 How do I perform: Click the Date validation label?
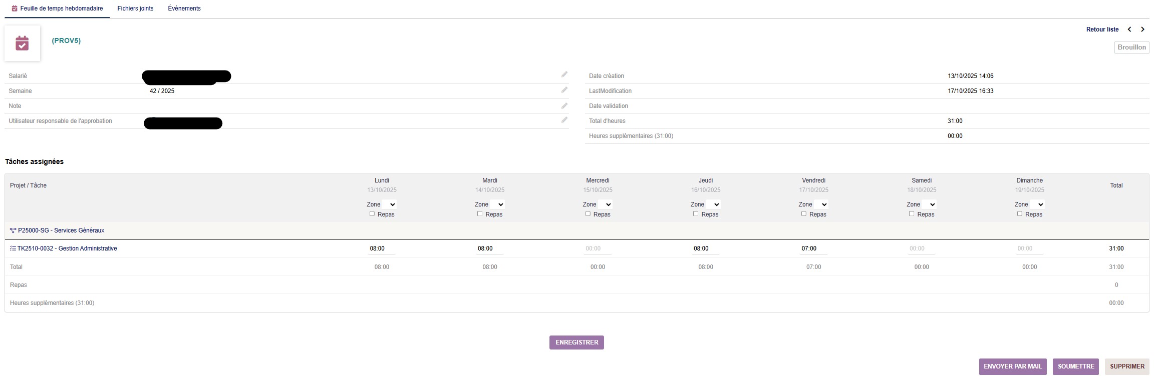pyautogui.click(x=609, y=106)
